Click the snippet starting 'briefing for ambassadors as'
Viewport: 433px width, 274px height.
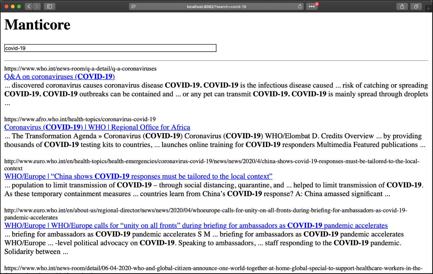click(x=204, y=243)
